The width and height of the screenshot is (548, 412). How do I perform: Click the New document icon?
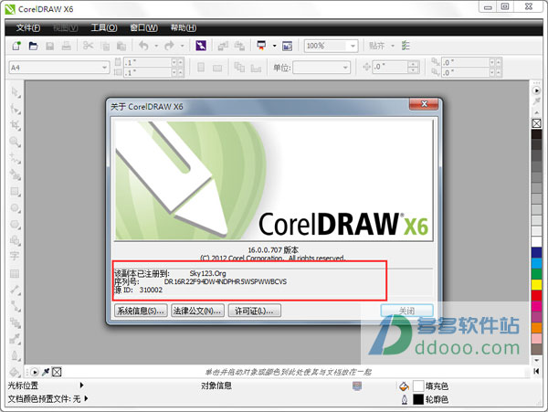(x=16, y=46)
